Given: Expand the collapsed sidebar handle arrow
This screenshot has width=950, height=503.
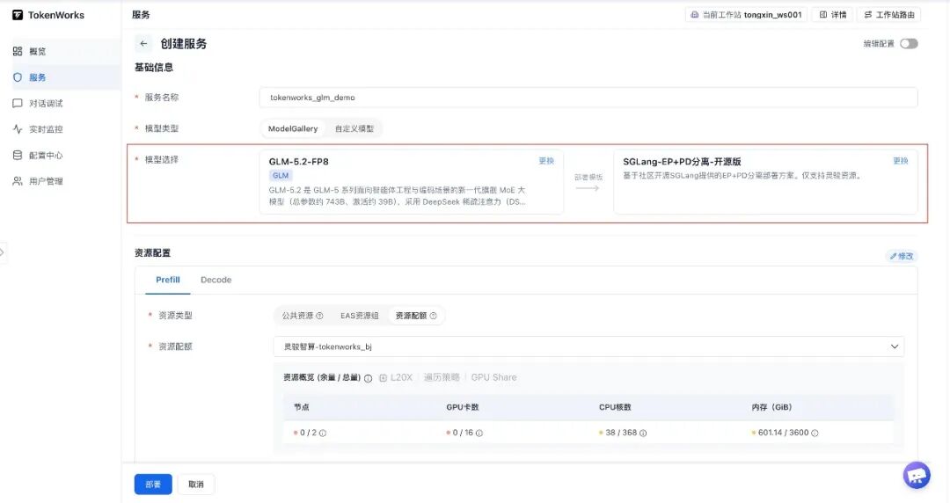Looking at the screenshot, I should tap(3, 252).
